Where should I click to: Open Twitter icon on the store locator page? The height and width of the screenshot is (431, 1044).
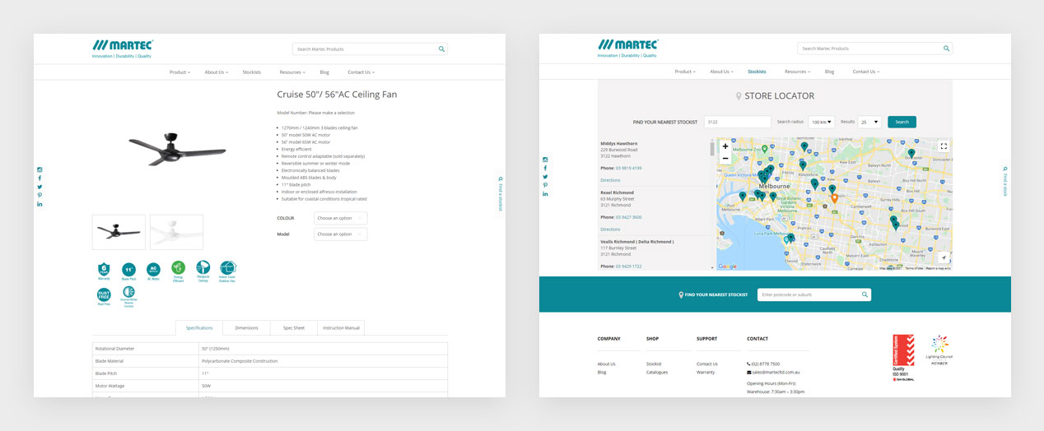(x=545, y=177)
